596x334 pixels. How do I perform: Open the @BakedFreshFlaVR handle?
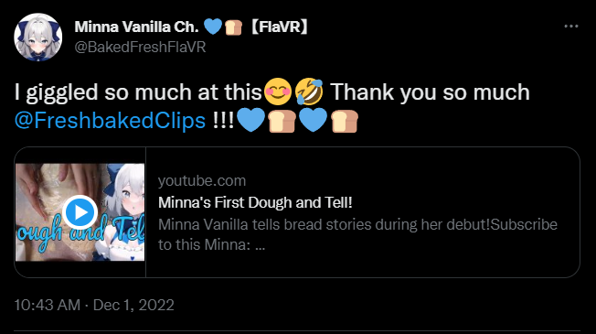point(140,48)
